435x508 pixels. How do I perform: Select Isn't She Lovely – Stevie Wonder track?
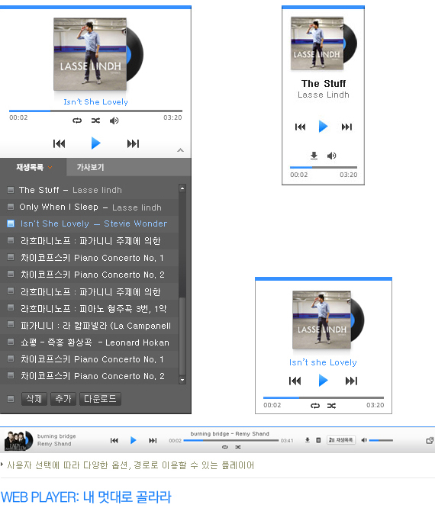(94, 223)
